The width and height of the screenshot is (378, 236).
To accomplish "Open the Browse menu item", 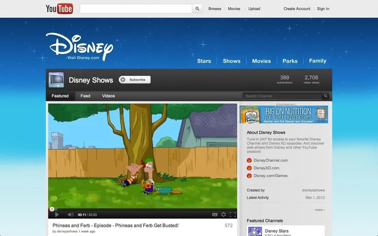I will [215, 9].
